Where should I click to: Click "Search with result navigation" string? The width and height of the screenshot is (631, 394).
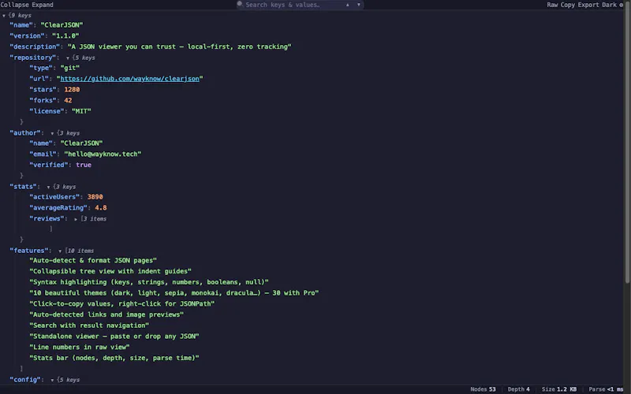pos(89,325)
